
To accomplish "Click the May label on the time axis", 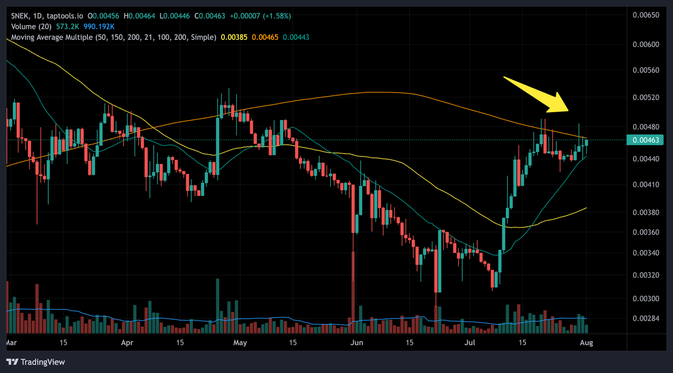I will (240, 342).
